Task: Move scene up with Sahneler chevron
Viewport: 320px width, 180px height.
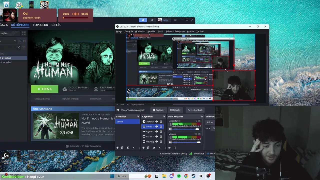Action: (x=133, y=148)
